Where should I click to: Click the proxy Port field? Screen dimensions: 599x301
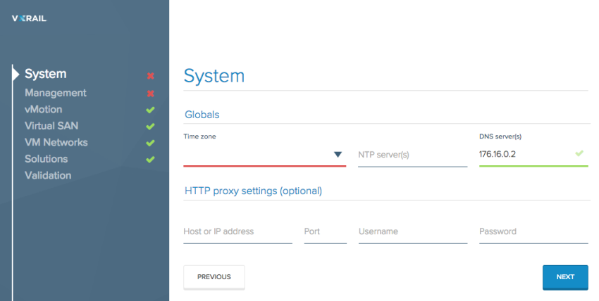pyautogui.click(x=325, y=231)
